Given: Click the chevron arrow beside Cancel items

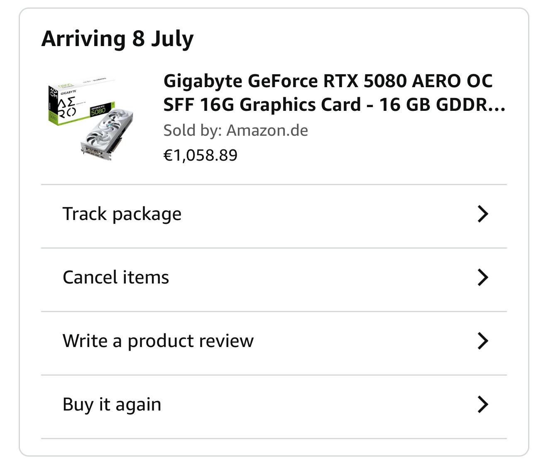Looking at the screenshot, I should coord(482,278).
